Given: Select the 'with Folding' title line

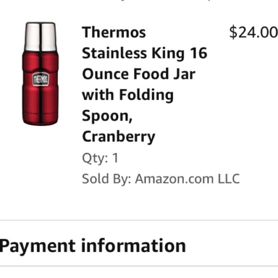Looking at the screenshot, I should tap(128, 95).
